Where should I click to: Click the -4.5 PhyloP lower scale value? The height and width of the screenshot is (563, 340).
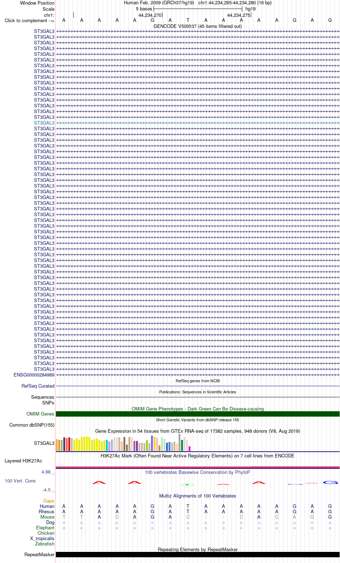(x=47, y=490)
